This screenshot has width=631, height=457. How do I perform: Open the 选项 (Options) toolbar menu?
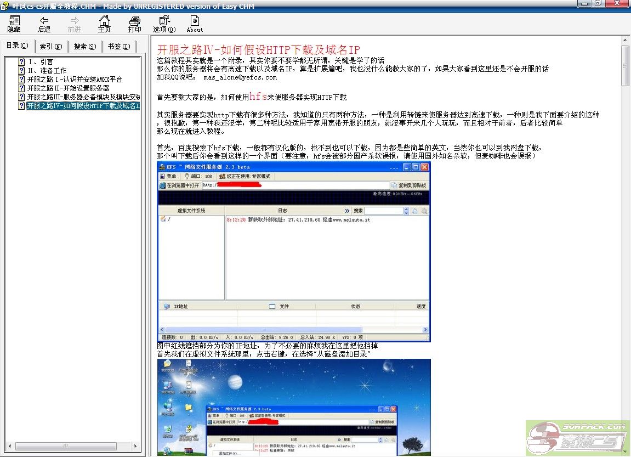point(164,24)
